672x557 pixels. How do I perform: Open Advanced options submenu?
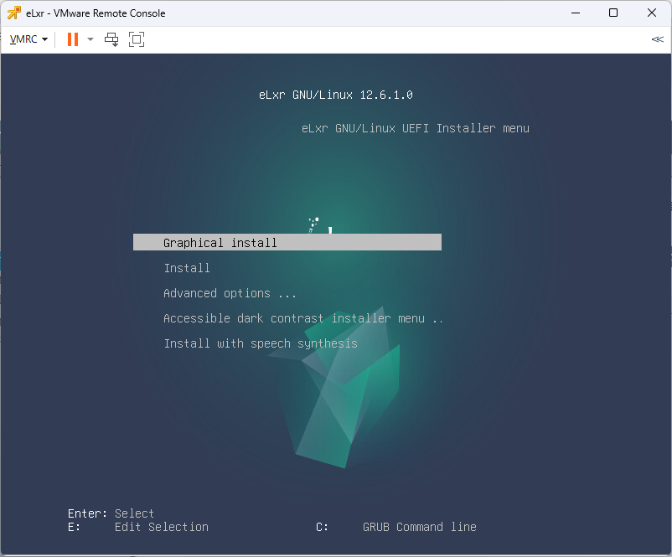(x=230, y=293)
